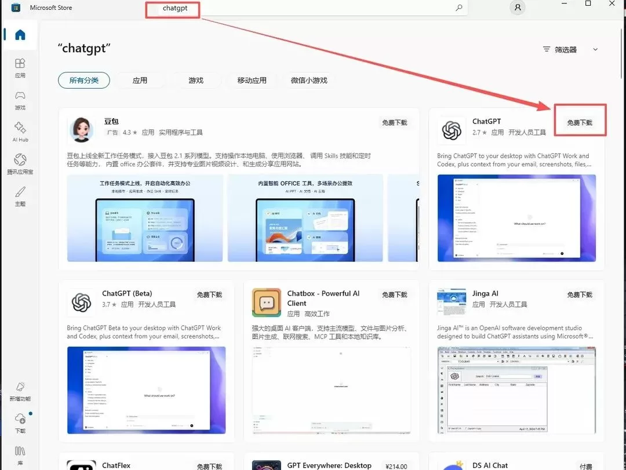Click the filter lines icon beside 筛选器
Viewport: 626px width, 470px height.
[x=547, y=49]
